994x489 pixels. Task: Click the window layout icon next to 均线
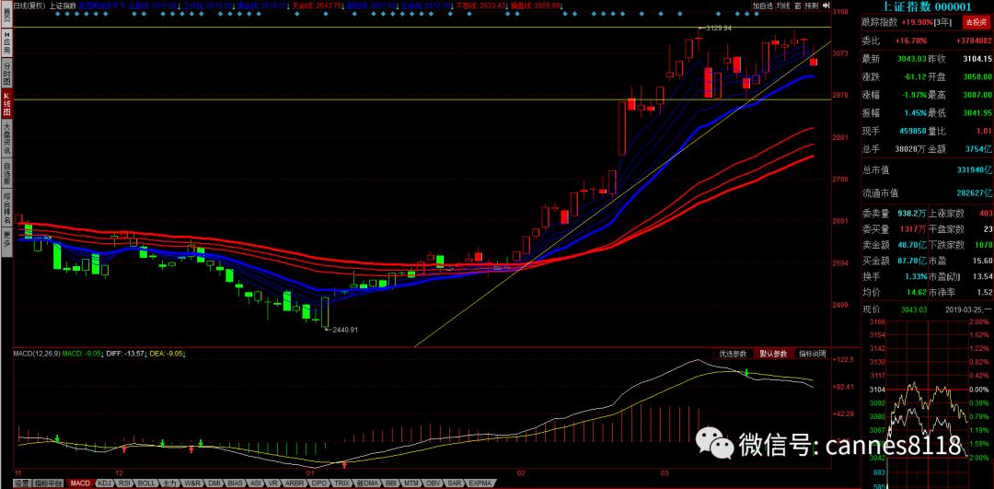click(x=797, y=6)
